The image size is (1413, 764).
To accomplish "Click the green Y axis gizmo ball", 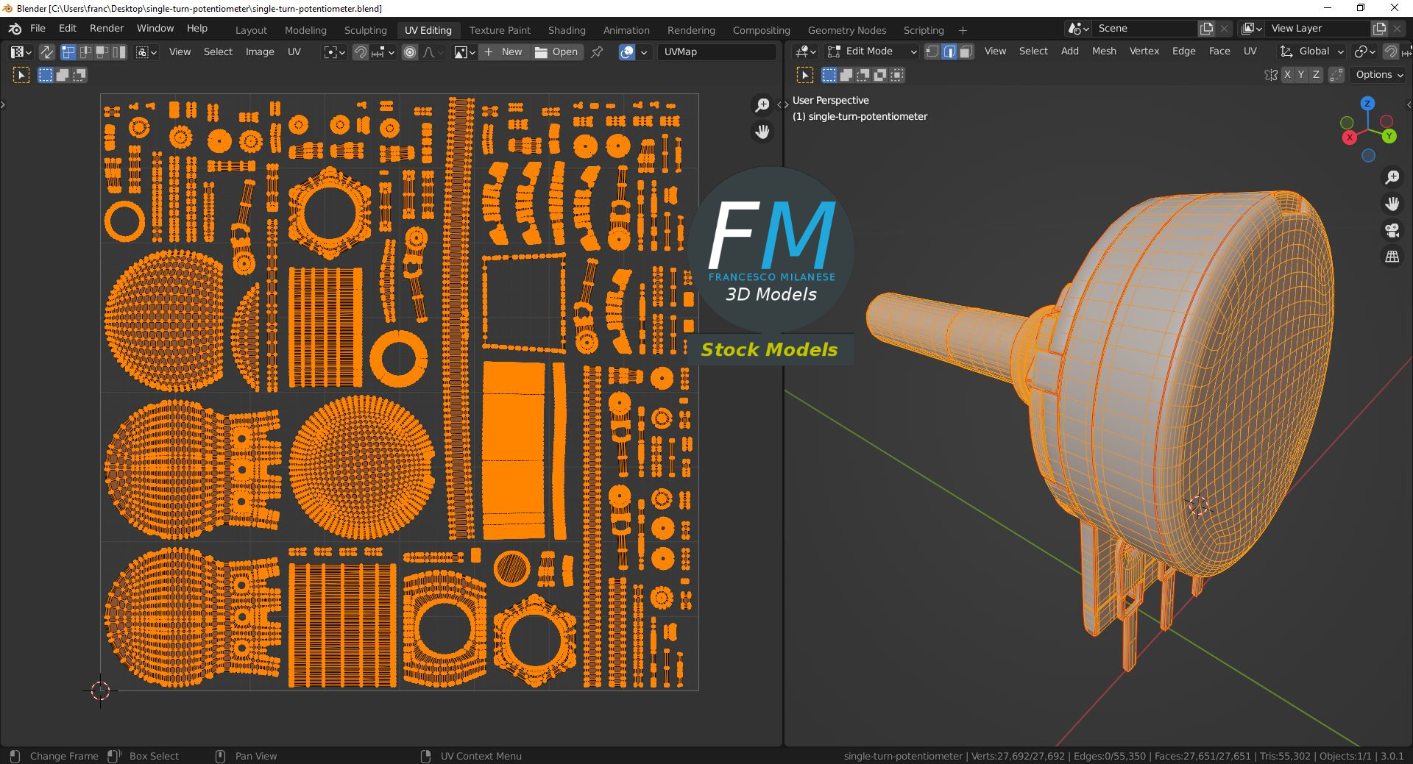I will point(1389,136).
